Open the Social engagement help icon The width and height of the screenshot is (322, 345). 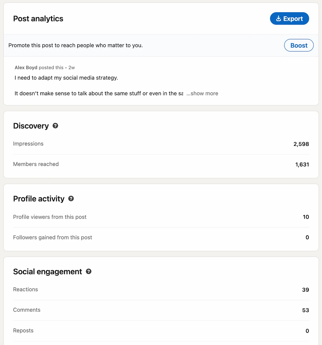point(89,271)
